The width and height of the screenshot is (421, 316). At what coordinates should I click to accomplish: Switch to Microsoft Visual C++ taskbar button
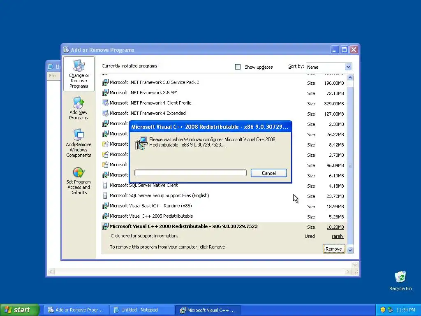(x=208, y=310)
